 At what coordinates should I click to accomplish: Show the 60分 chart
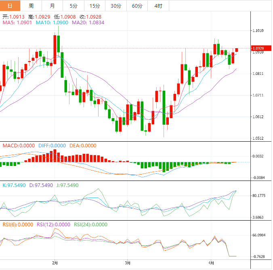click(x=137, y=6)
